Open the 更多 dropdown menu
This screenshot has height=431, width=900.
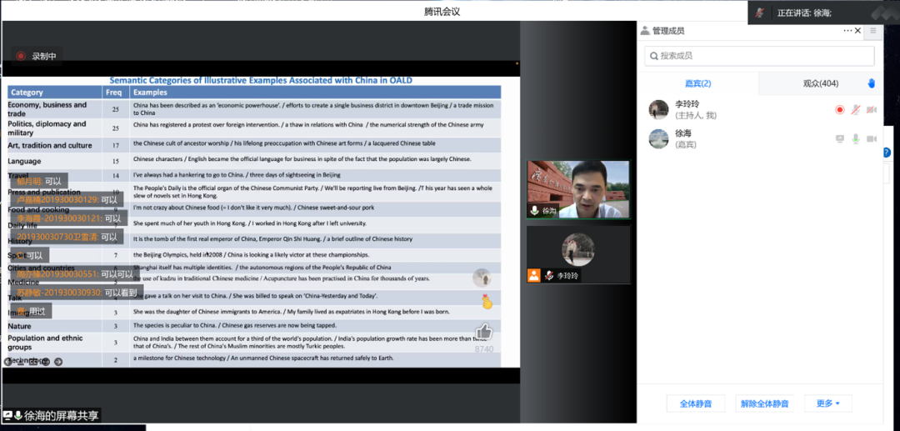[827, 403]
